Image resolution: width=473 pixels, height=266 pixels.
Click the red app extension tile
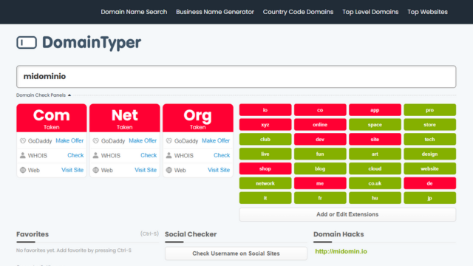point(375,110)
